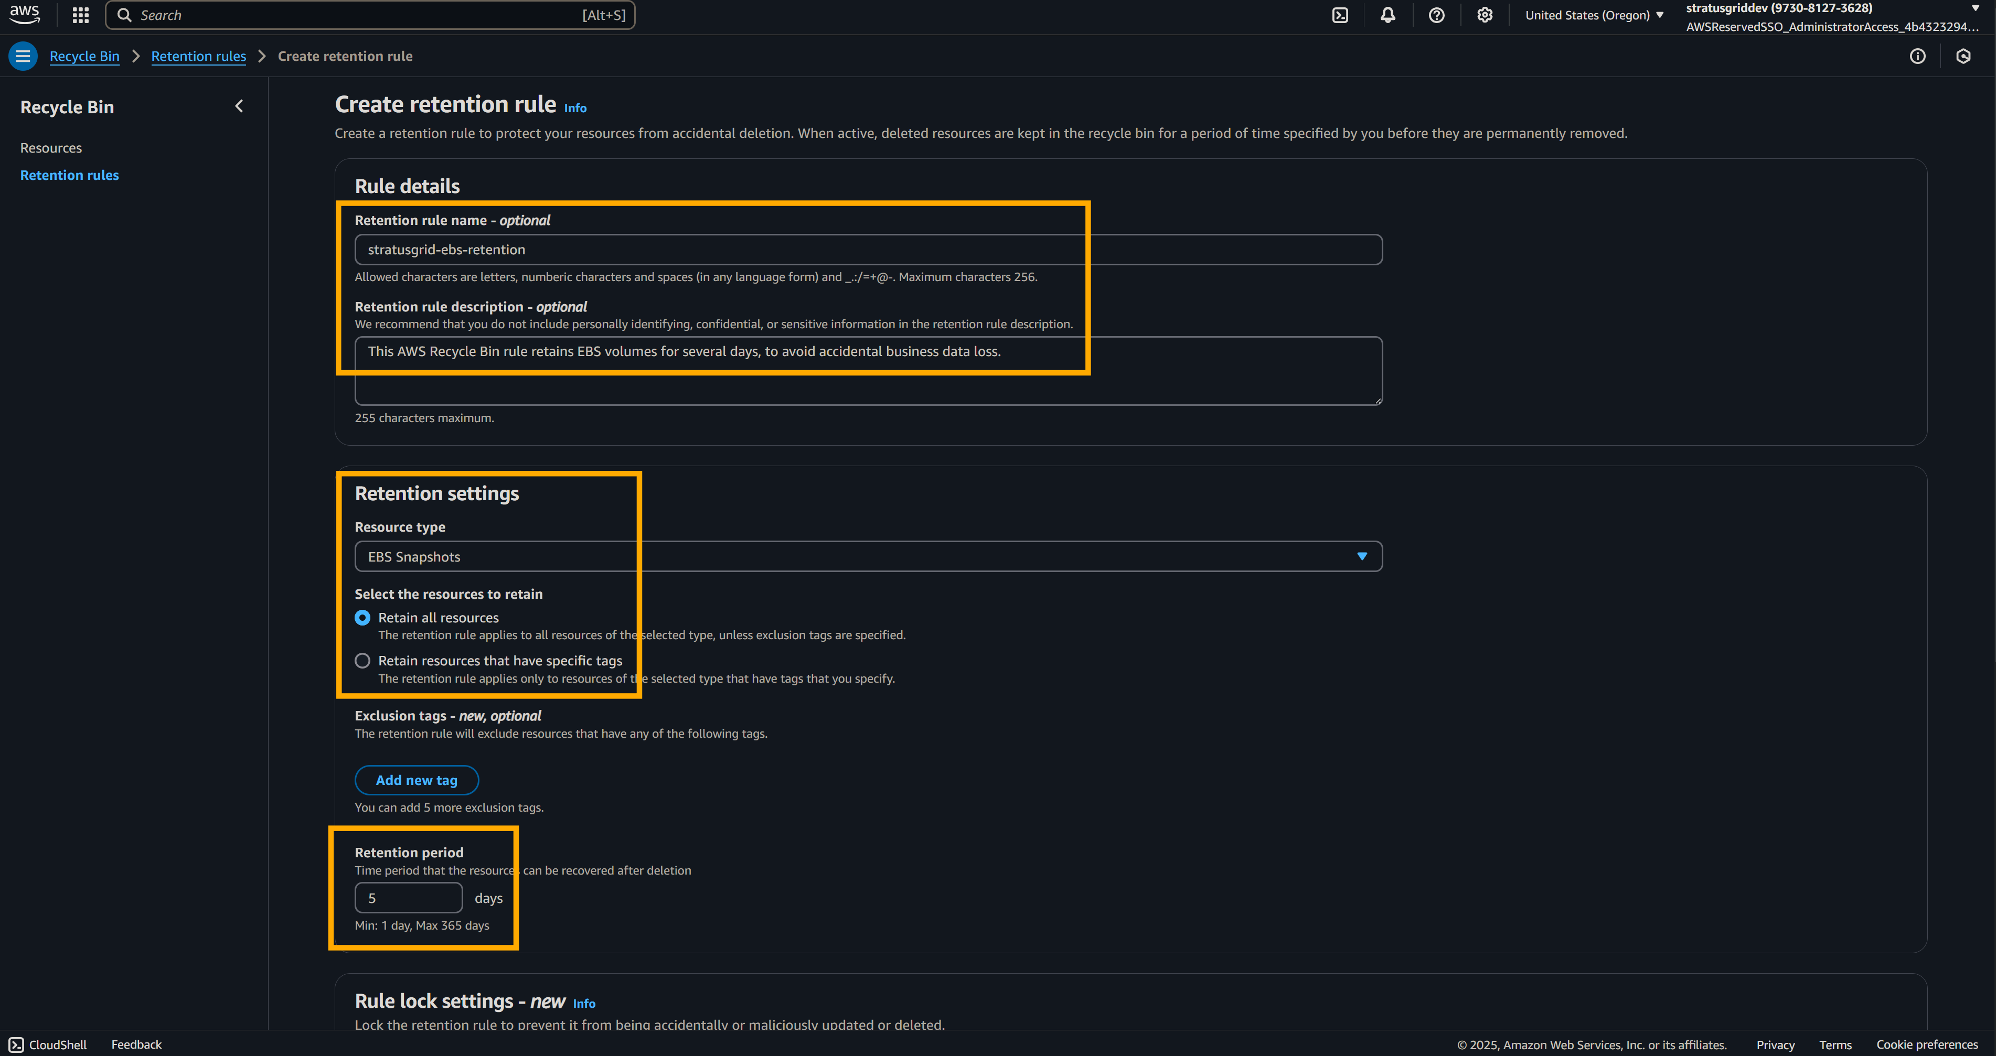Open the help question-mark menu
This screenshot has width=1996, height=1056.
(1436, 15)
